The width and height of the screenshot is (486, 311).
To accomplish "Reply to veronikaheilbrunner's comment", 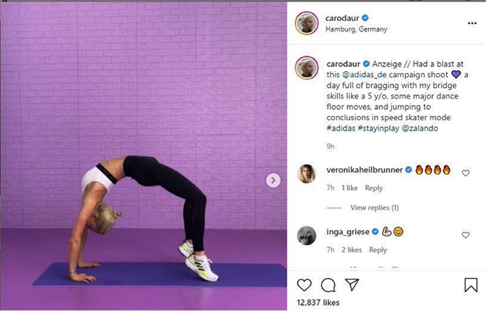I will pyautogui.click(x=374, y=188).
